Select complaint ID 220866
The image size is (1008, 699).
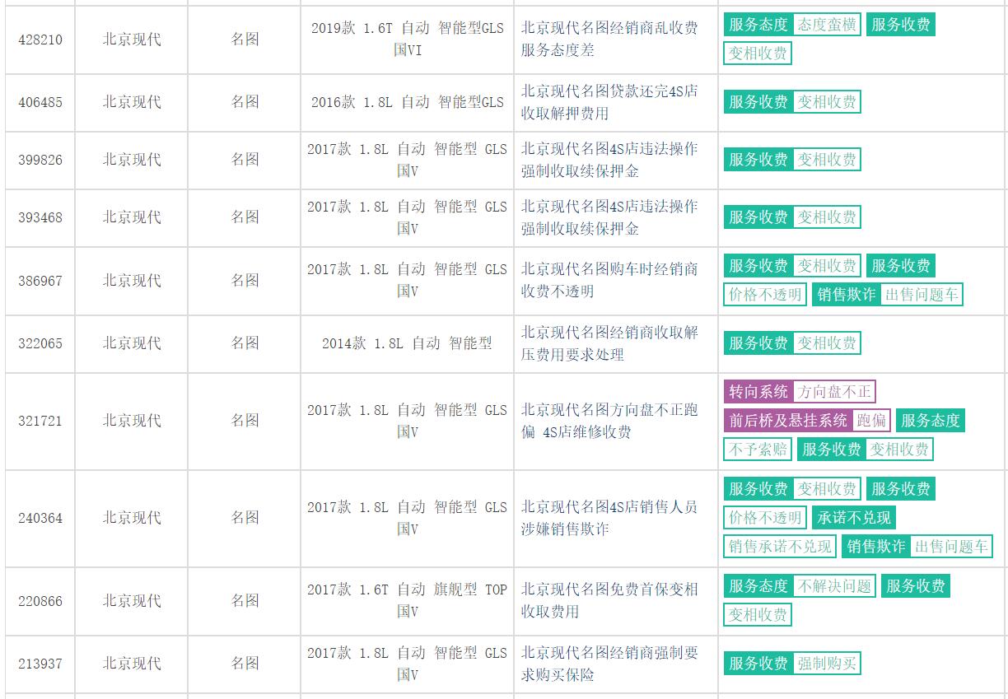point(40,601)
